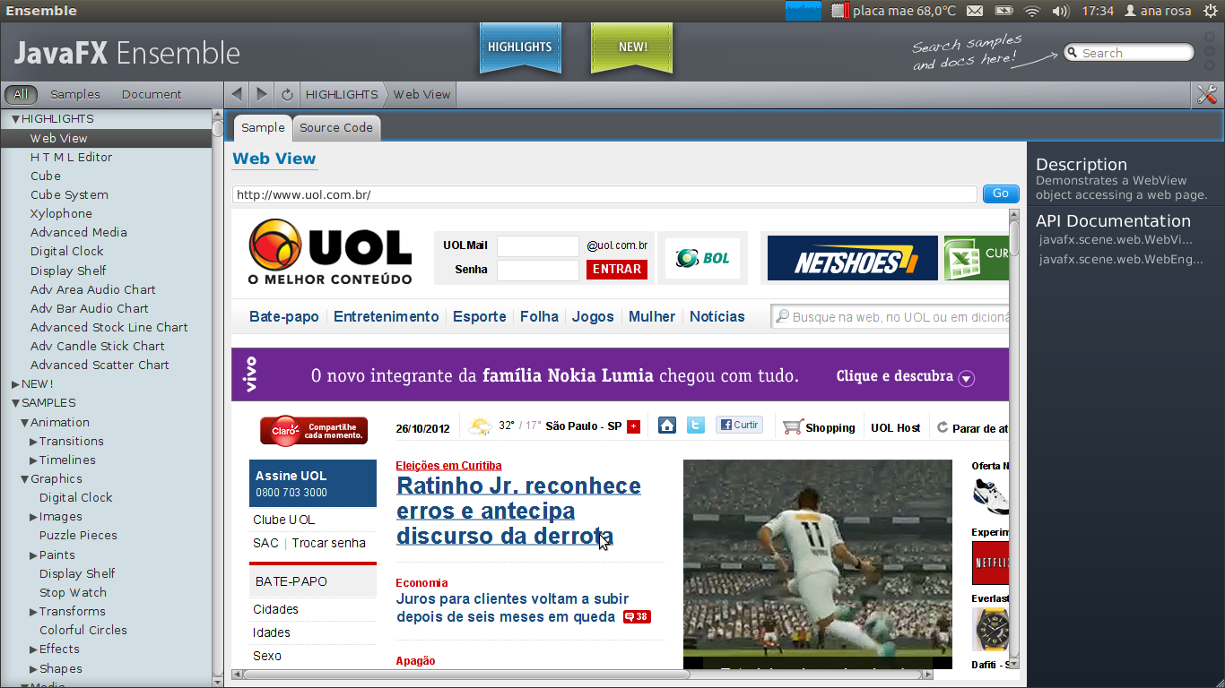Click the reload icon in the toolbar

pyautogui.click(x=287, y=94)
